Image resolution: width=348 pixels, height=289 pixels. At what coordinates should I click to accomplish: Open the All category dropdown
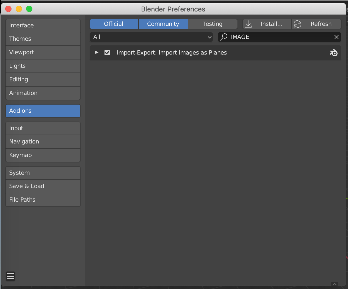(x=151, y=37)
